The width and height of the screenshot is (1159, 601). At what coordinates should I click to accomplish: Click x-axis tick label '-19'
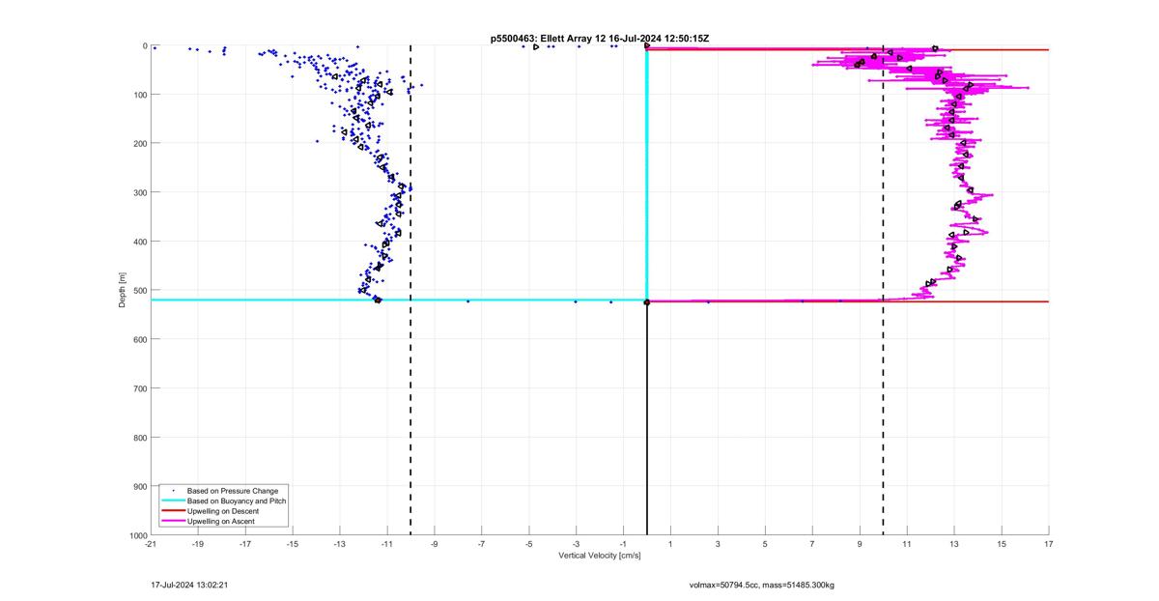click(x=198, y=544)
